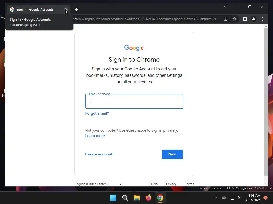The width and height of the screenshot is (273, 204).
Task: Click the address bar URL text
Action: click(x=146, y=19)
